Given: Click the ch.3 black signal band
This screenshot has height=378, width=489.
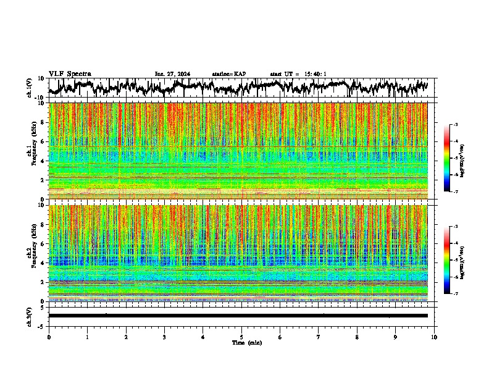Looking at the screenshot, I should click(238, 316).
